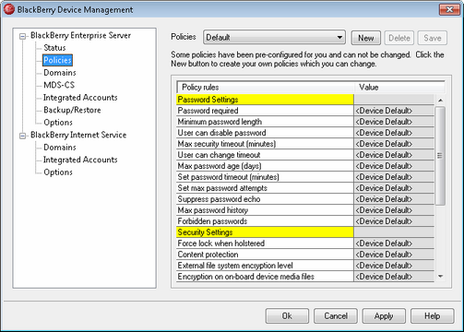
Task: Open the Policies dropdown list
Action: click(274, 38)
